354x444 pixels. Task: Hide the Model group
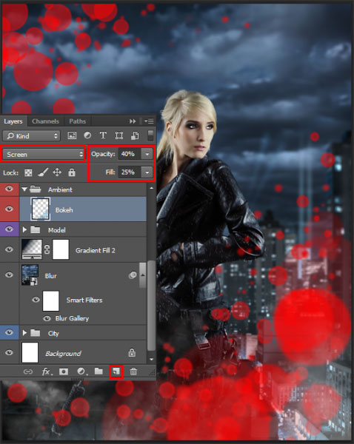(x=9, y=229)
